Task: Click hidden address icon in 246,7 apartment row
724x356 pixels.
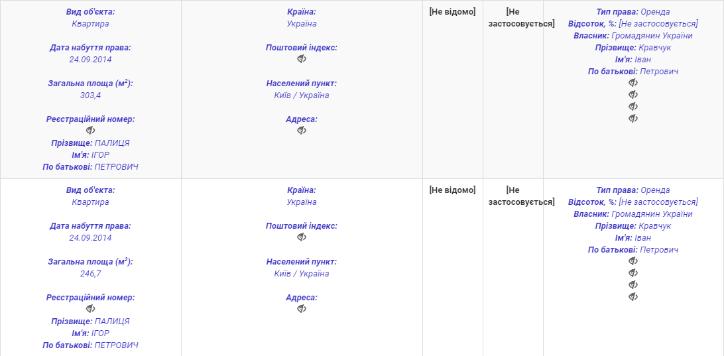Action: click(x=302, y=309)
